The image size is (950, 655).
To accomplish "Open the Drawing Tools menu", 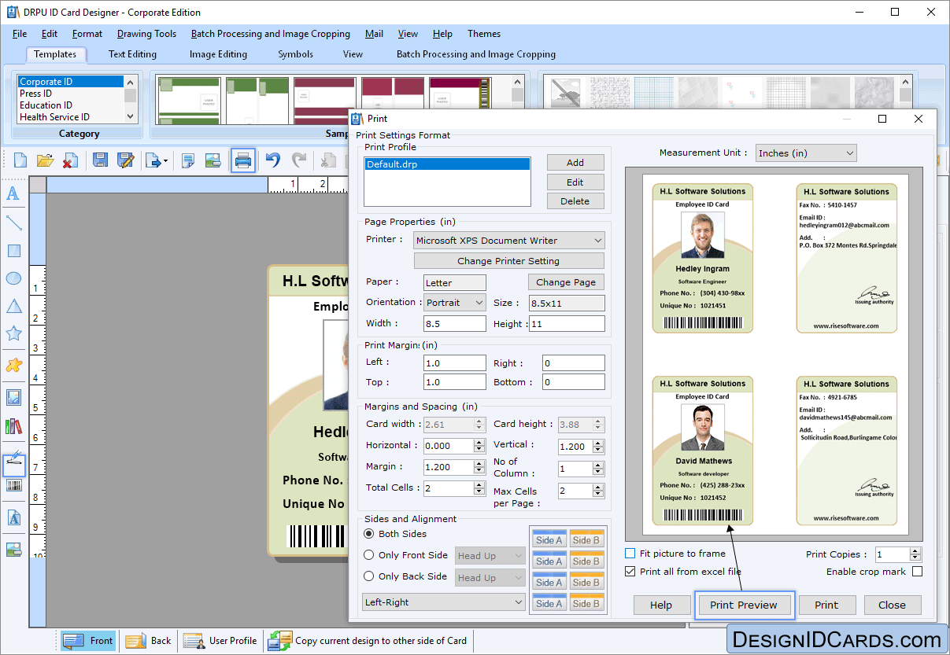I will [x=146, y=34].
